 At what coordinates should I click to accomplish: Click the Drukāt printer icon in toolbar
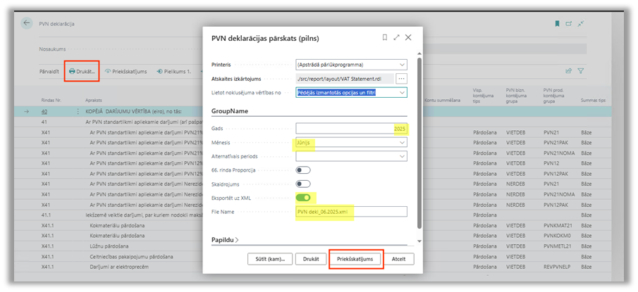72,71
